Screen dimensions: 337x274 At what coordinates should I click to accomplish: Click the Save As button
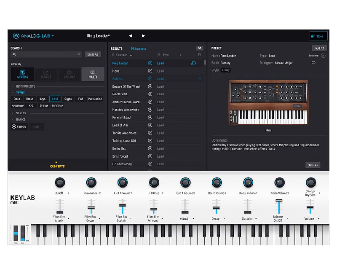(x=313, y=165)
